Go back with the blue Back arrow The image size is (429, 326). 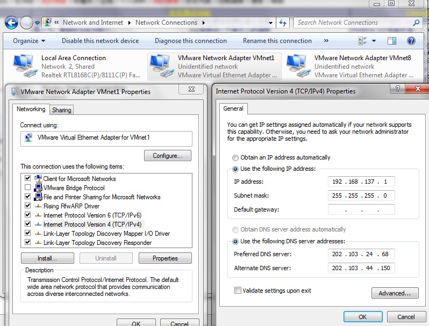[x=11, y=23]
